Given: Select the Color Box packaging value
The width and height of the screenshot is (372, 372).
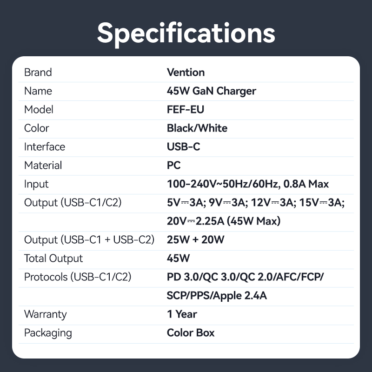Looking at the screenshot, I should coord(191,333).
